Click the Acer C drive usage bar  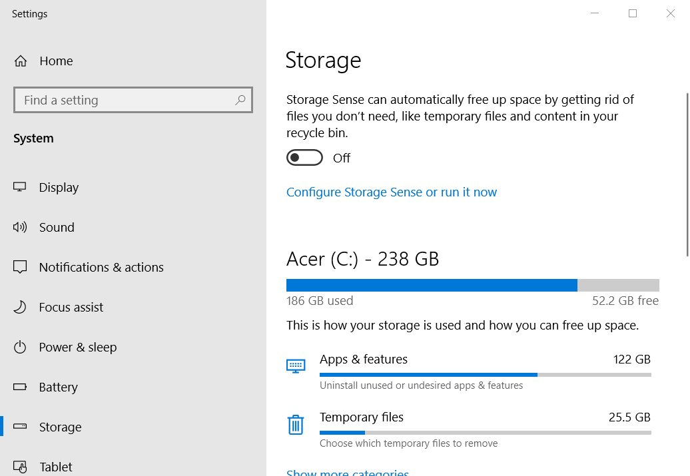tap(472, 285)
